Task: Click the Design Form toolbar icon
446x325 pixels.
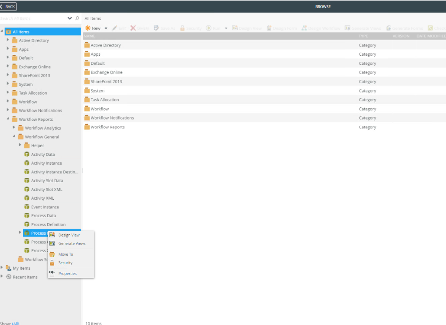Action: (x=269, y=28)
